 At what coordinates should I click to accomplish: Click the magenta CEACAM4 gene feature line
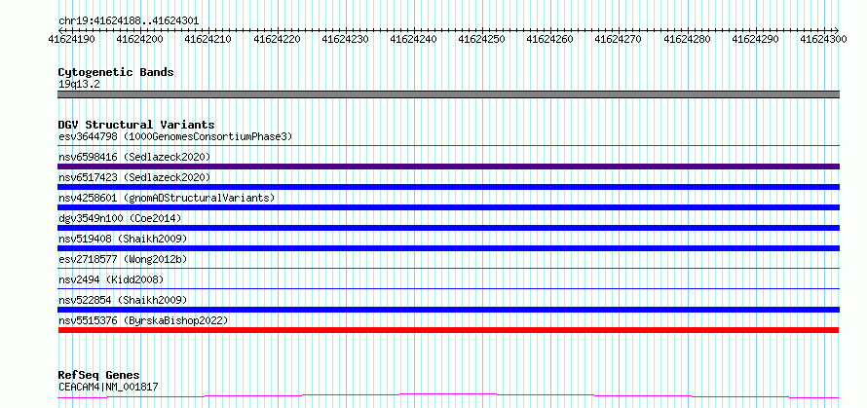[x=448, y=395]
